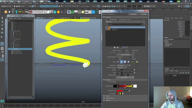Expand the Display section in Tool Settings
Screen dimensions: 192x108
click(x=104, y=100)
